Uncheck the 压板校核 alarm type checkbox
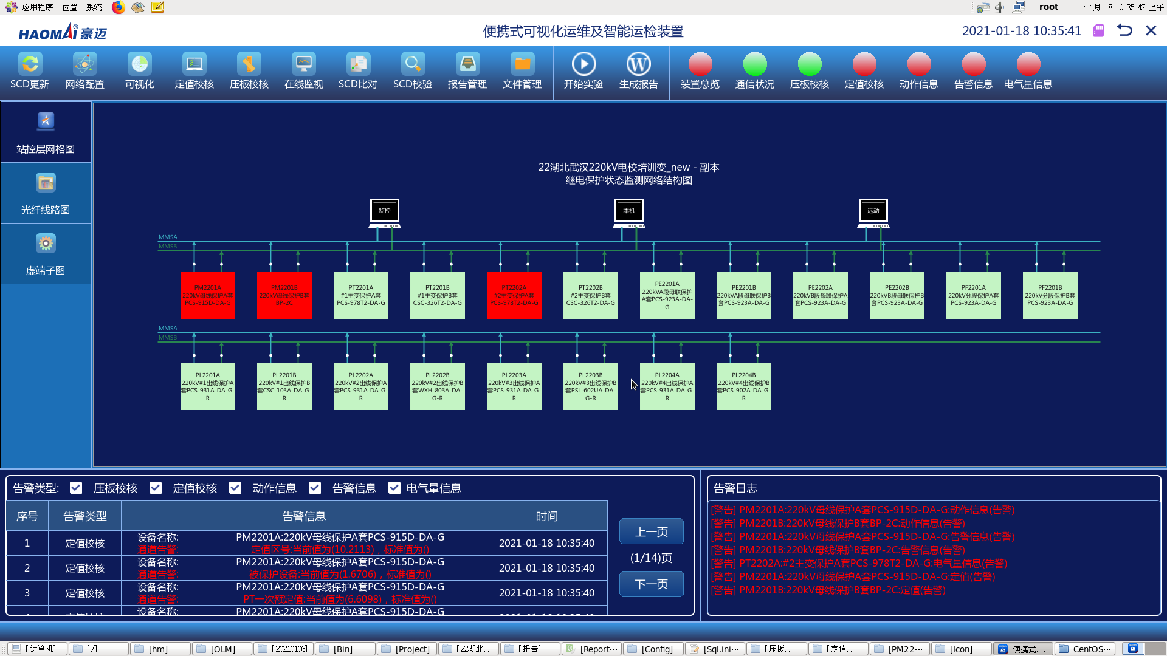1167x656 pixels. [76, 488]
